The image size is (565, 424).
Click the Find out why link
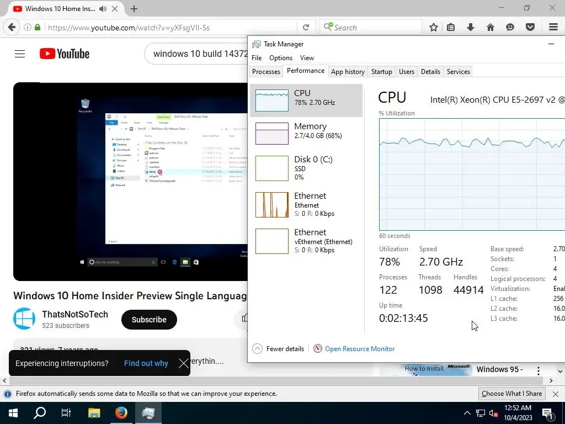pyautogui.click(x=146, y=363)
